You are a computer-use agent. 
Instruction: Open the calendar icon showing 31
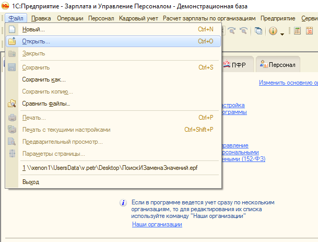tap(309, 31)
